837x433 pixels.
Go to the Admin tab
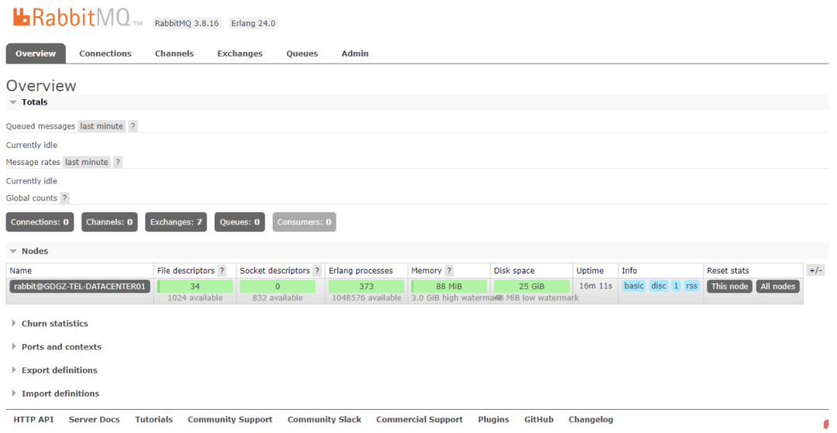[355, 53]
